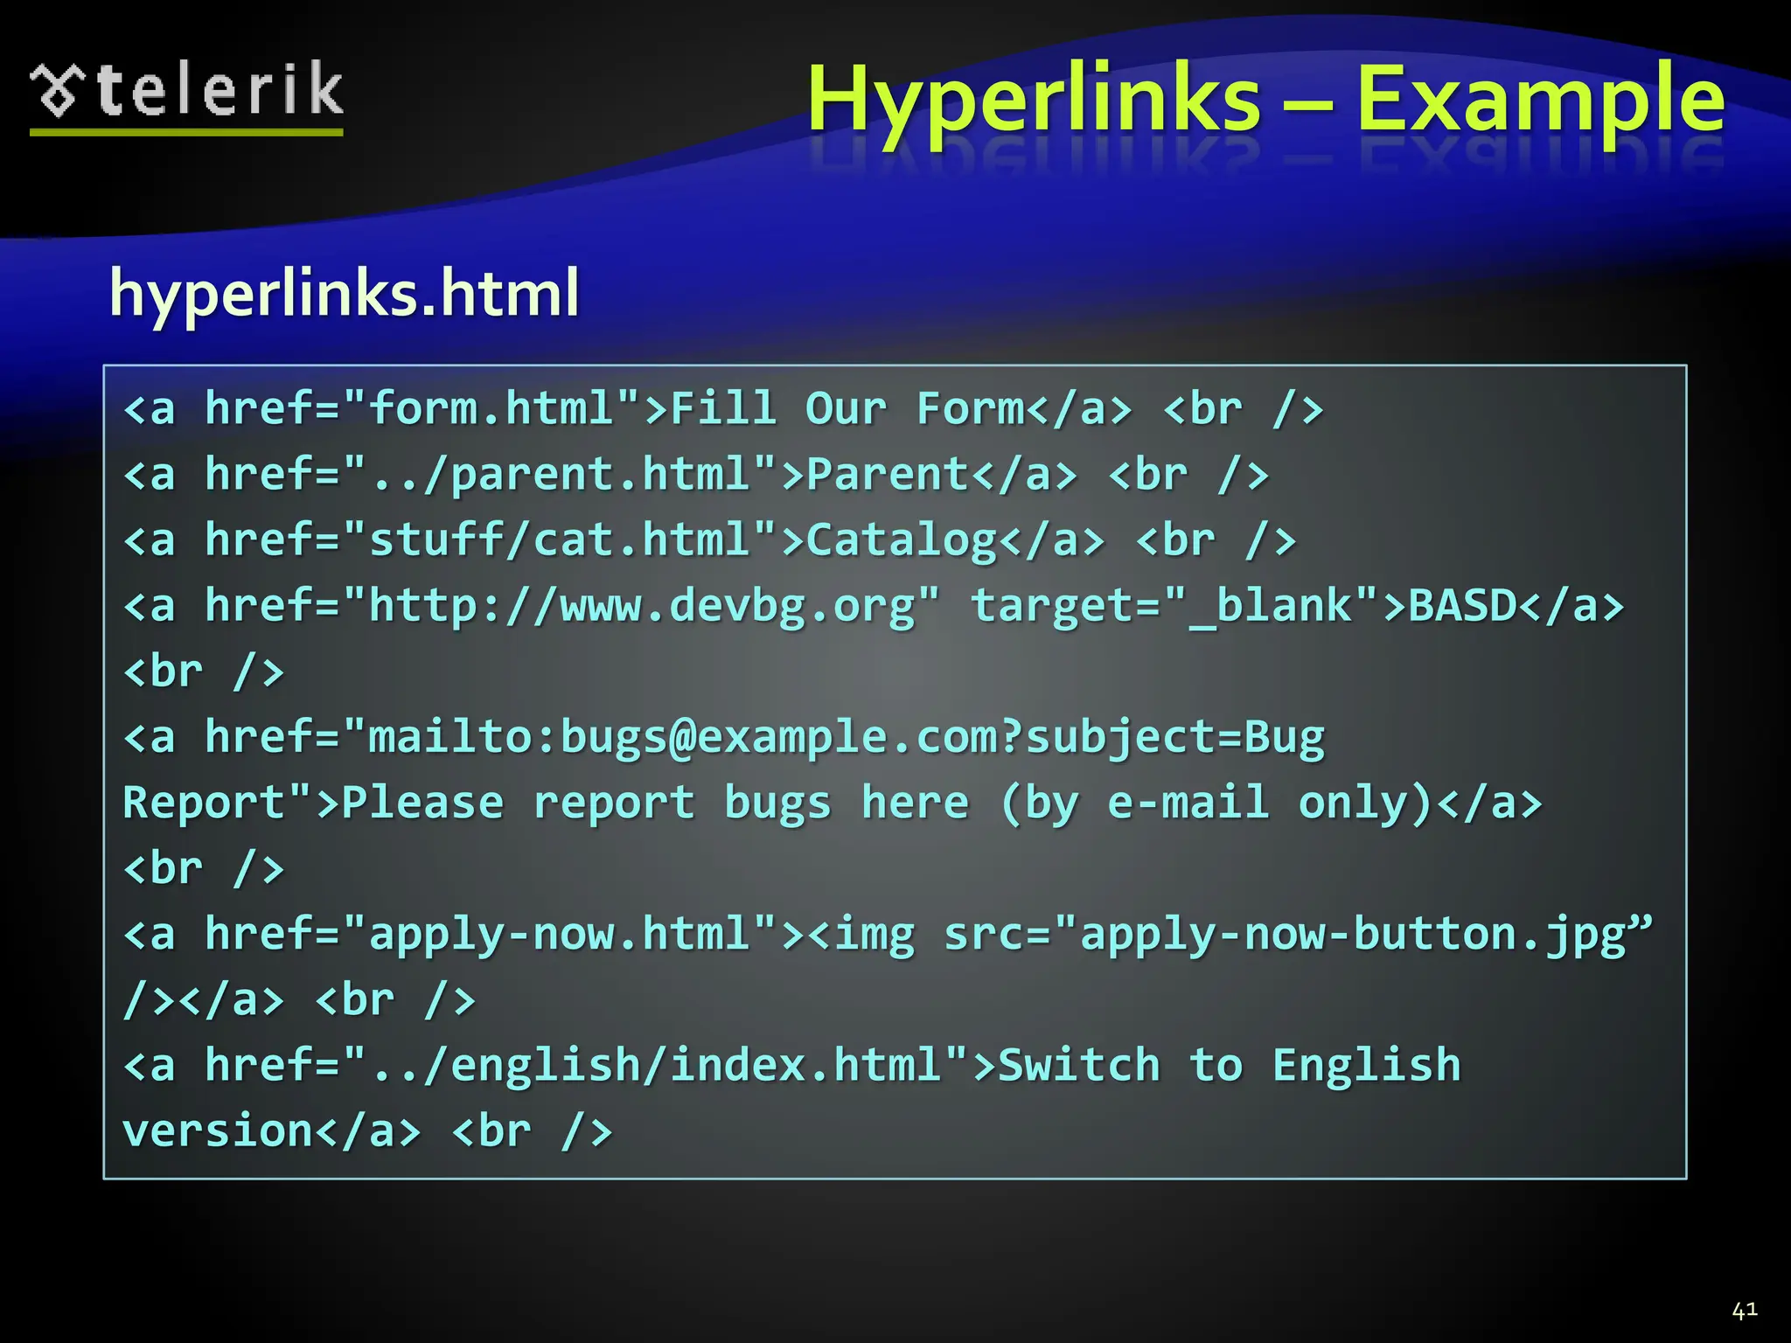The width and height of the screenshot is (1791, 1343).
Task: Click the apply-now.html img code line
Action: [x=889, y=934]
